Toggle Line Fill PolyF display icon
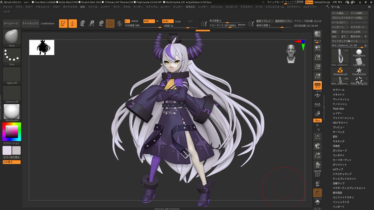The width and height of the screenshot is (374, 210). click(x=317, y=174)
